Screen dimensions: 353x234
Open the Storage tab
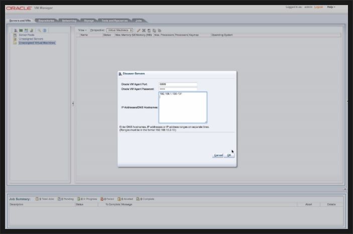89,21
